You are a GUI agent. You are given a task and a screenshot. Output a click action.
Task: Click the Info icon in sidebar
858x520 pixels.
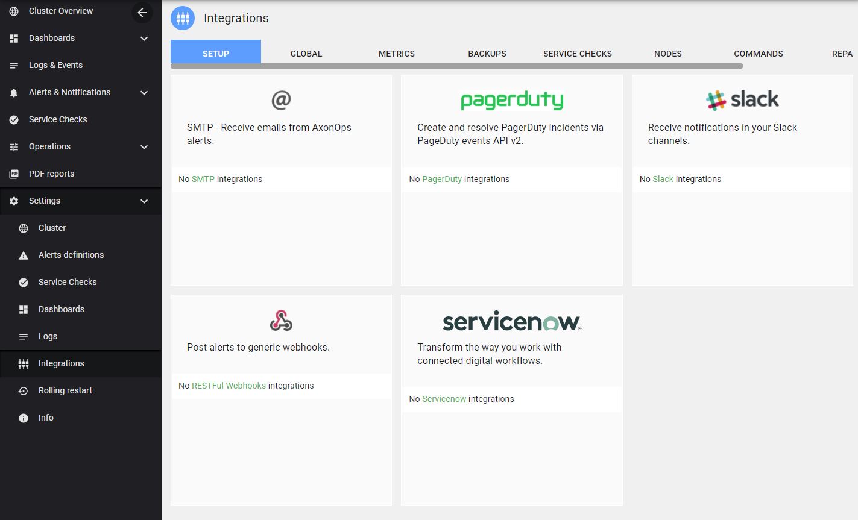point(24,418)
